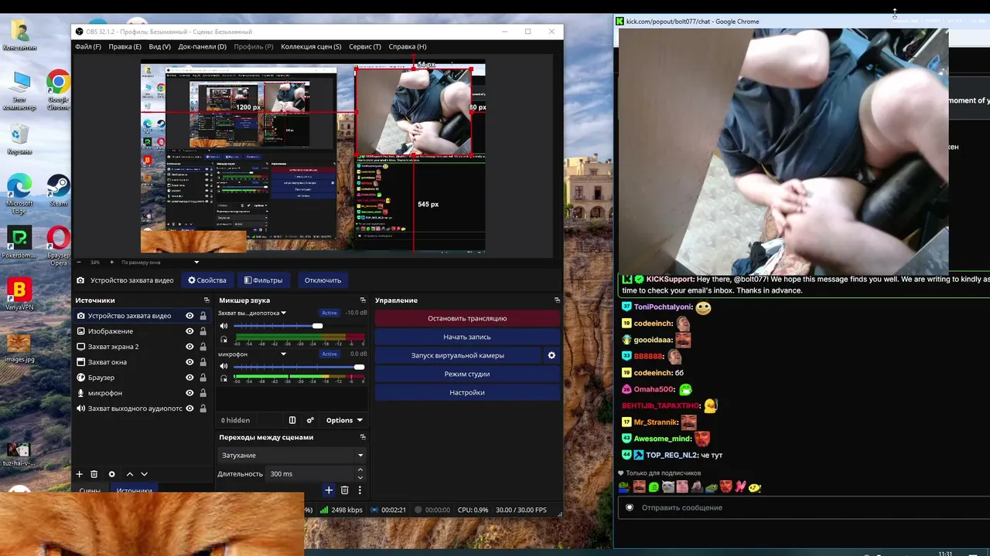Lock the Захват окна source
Screen dimensions: 990x556
pos(203,362)
